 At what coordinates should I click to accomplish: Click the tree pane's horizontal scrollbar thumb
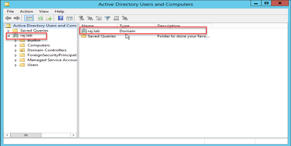(26, 135)
